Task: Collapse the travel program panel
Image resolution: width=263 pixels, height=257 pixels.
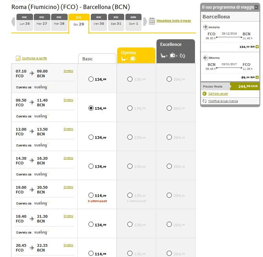Action: point(256,7)
